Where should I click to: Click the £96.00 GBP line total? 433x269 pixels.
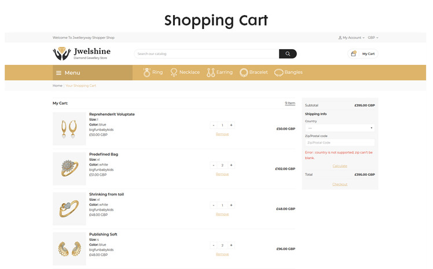click(286, 249)
